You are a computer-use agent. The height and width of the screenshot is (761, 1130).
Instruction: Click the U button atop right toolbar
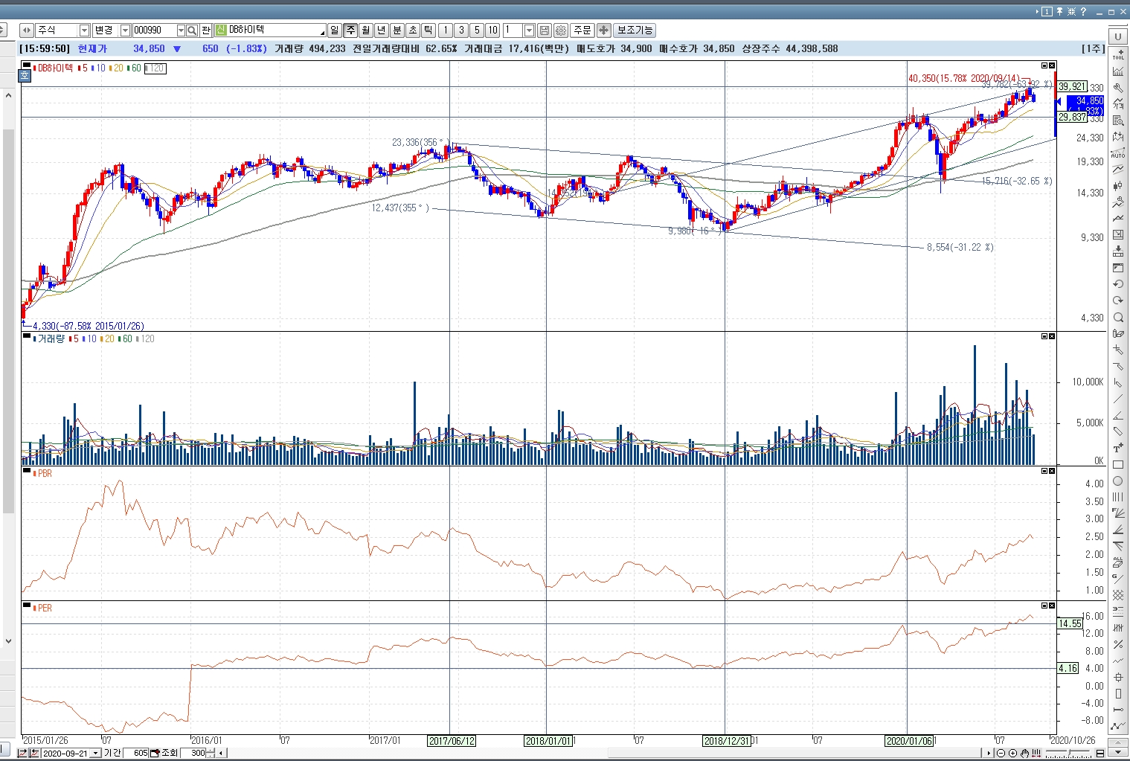(x=1117, y=36)
